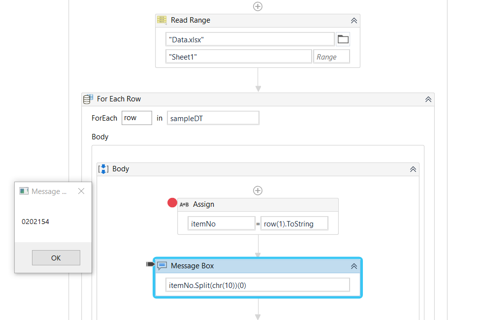Collapse the For Each Row activity

pyautogui.click(x=428, y=99)
